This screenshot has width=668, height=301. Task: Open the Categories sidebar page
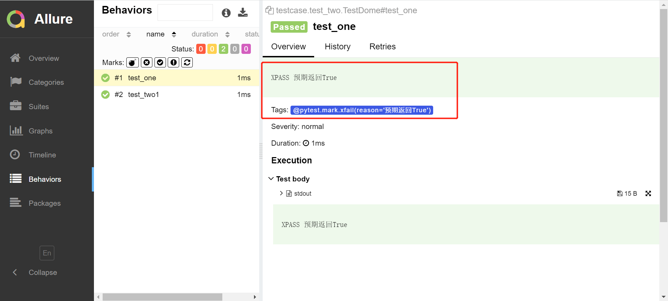pos(46,82)
